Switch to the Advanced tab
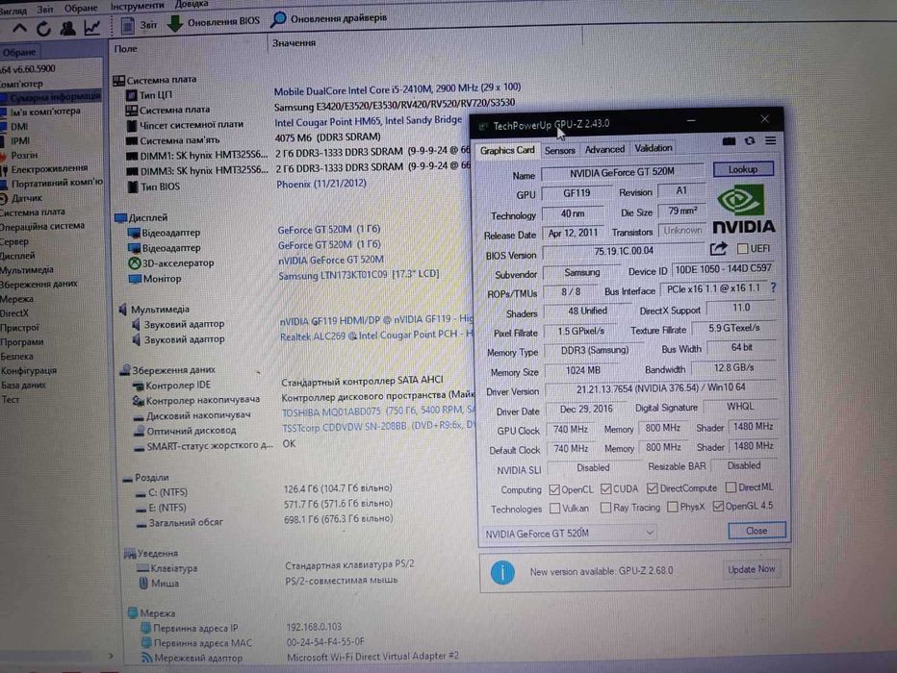The image size is (897, 673). pyautogui.click(x=604, y=149)
